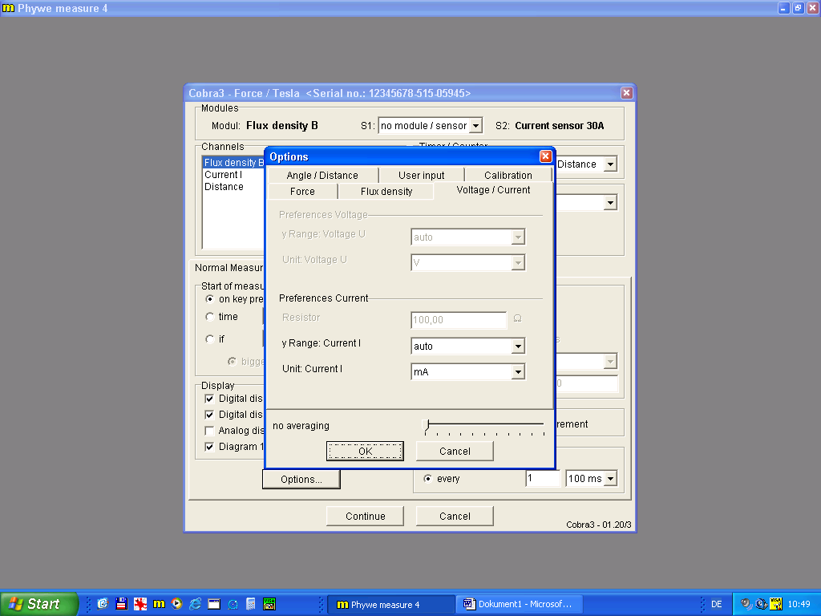Open the Unit: Voltage U dropdown

tap(518, 263)
